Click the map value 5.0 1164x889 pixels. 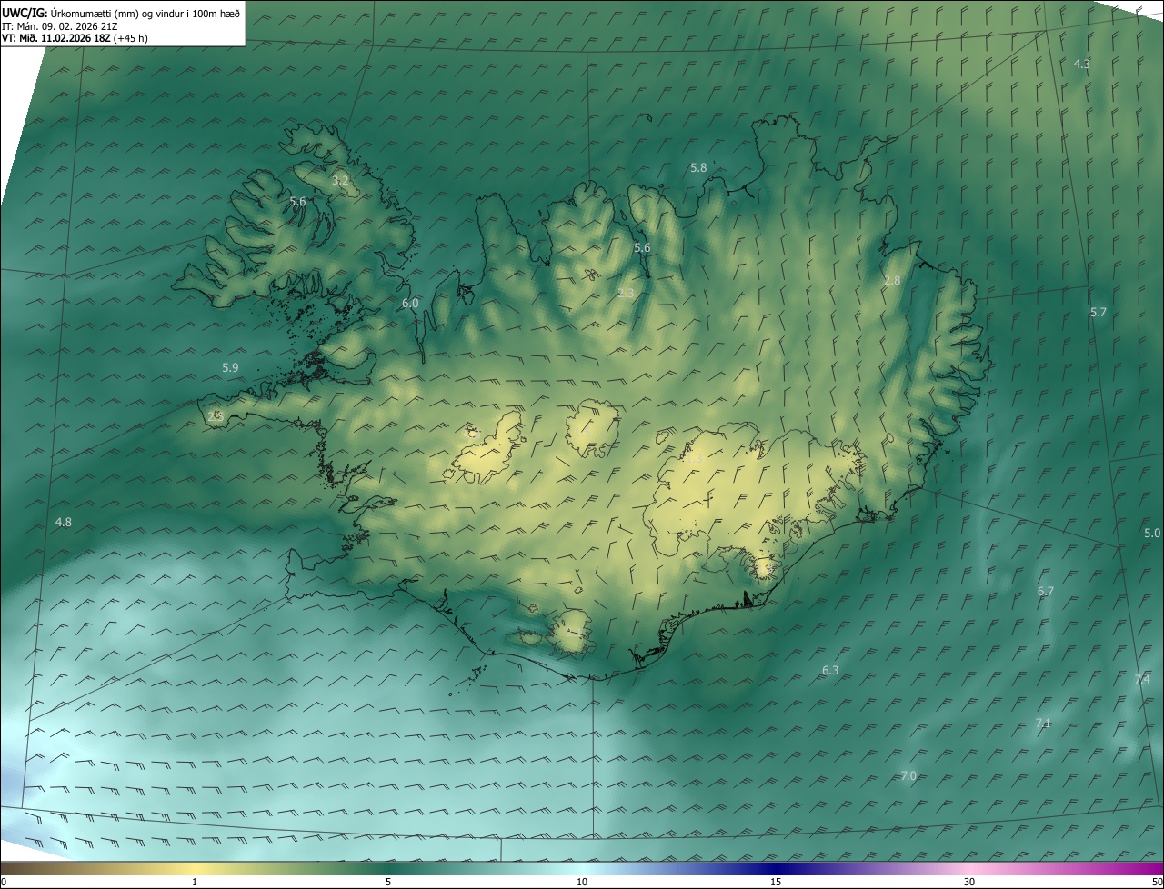click(x=1152, y=534)
